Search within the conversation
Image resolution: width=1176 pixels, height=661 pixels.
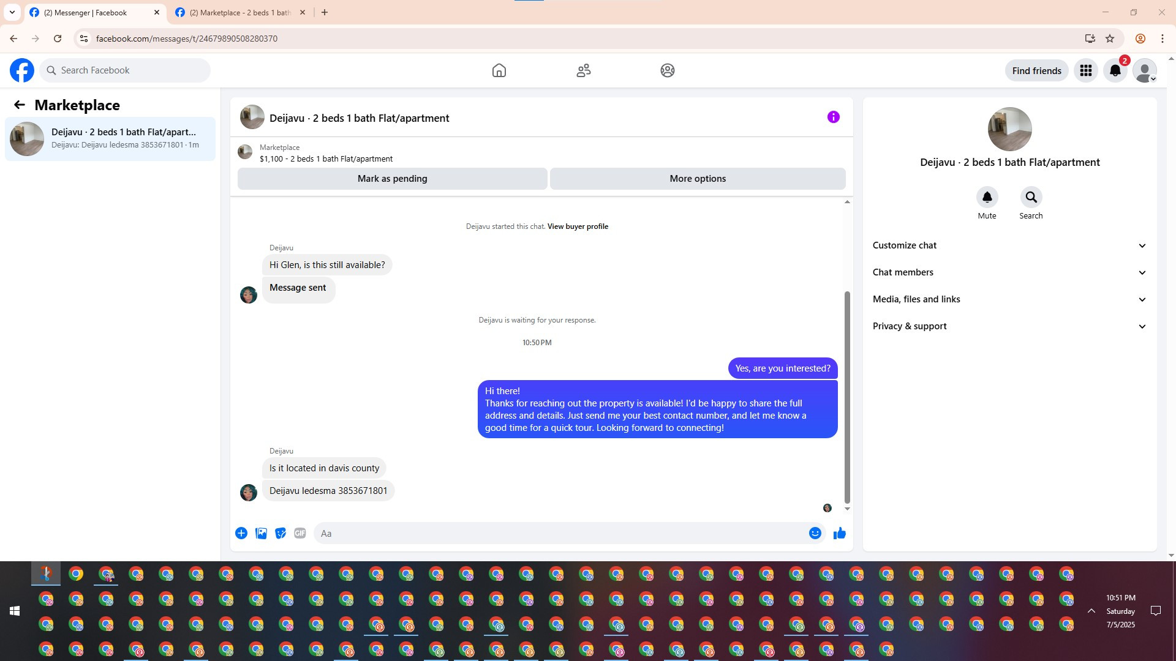pyautogui.click(x=1031, y=198)
